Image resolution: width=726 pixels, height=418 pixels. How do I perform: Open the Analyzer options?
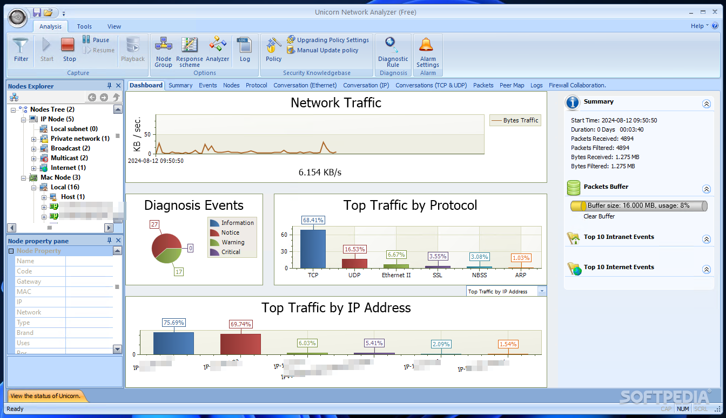coord(218,50)
